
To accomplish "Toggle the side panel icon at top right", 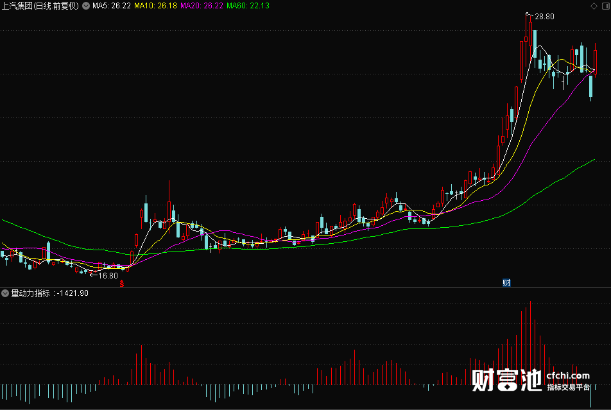I will click(606, 6).
